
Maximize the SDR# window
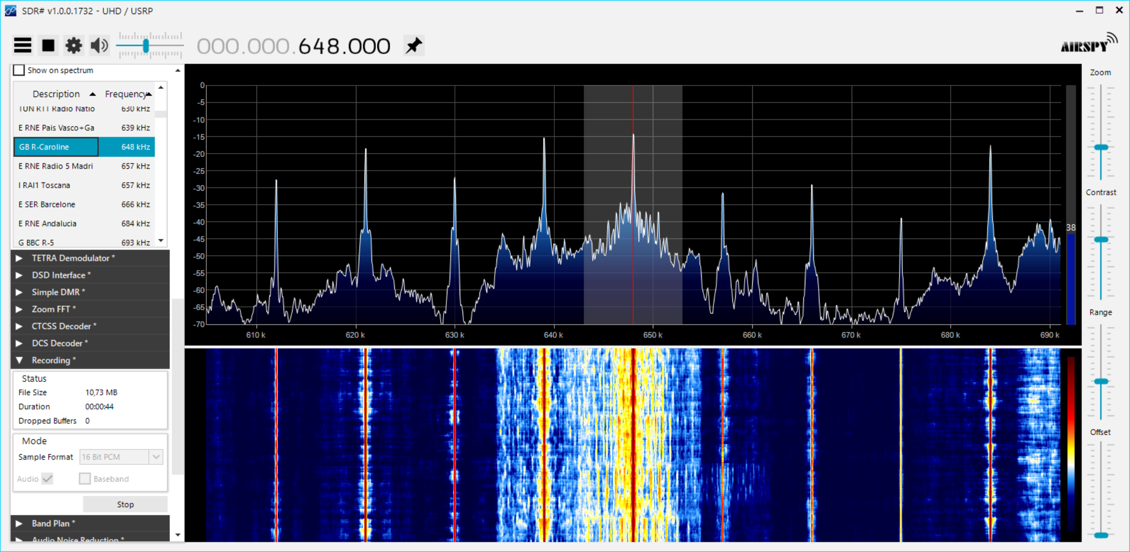pyautogui.click(x=1099, y=10)
